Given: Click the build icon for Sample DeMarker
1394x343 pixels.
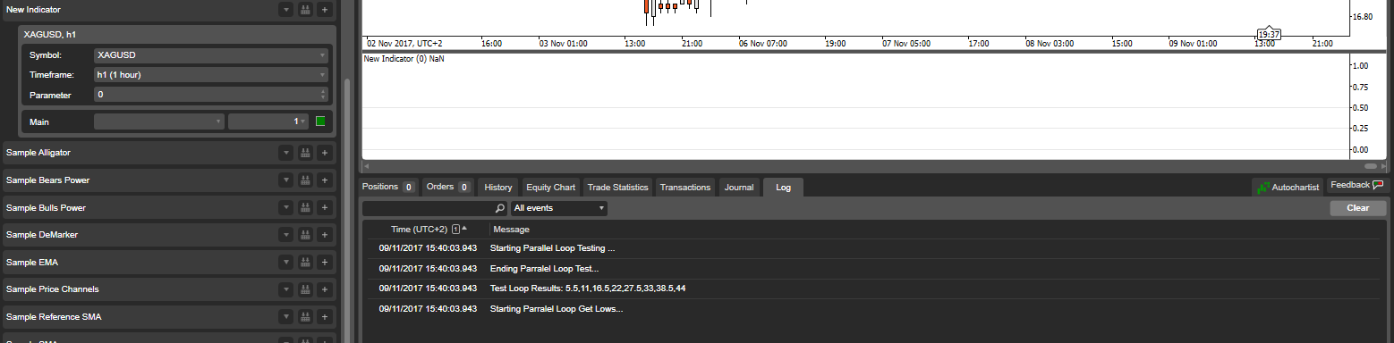Looking at the screenshot, I should click(305, 235).
